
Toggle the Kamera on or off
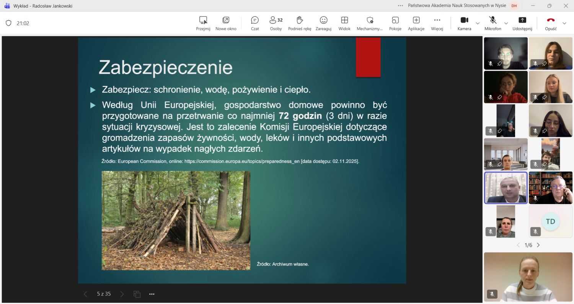(x=464, y=23)
